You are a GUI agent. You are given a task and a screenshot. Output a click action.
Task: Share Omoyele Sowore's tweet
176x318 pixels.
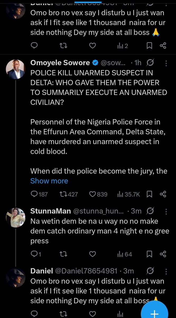[x=163, y=194]
